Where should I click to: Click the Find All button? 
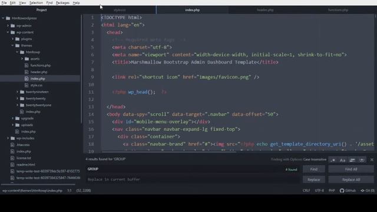[x=351, y=169]
